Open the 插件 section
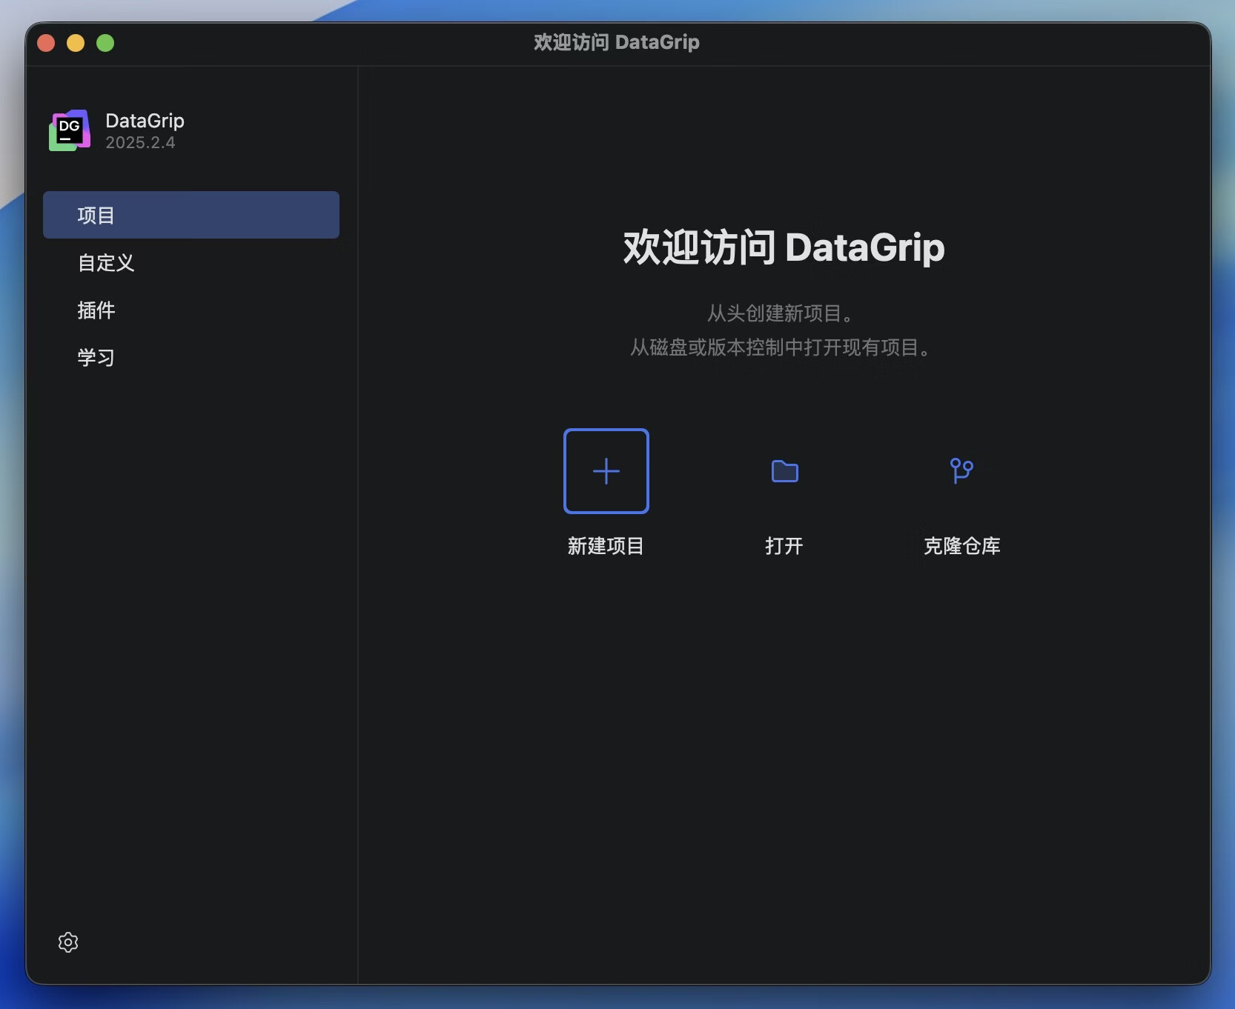Viewport: 1235px width, 1009px height. coord(96,310)
